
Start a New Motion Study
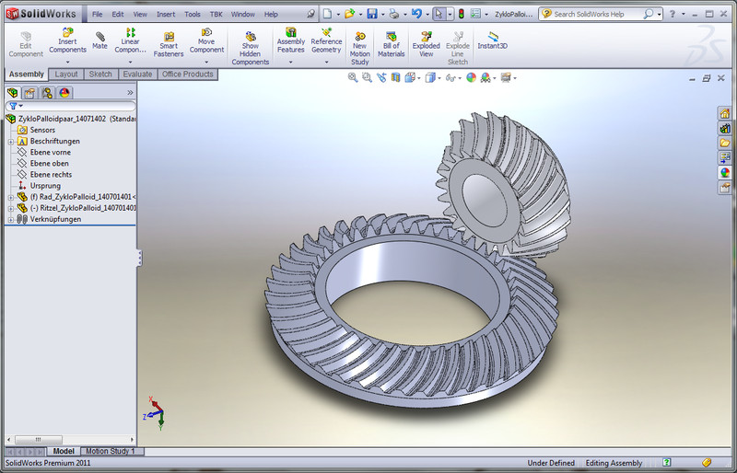(x=359, y=42)
